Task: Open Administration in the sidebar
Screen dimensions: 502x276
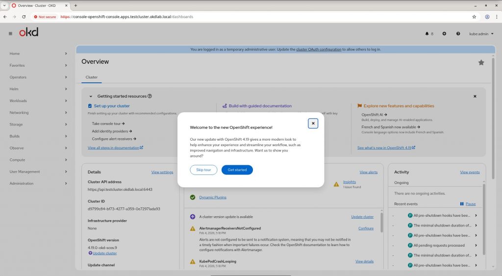Action: click(38, 183)
